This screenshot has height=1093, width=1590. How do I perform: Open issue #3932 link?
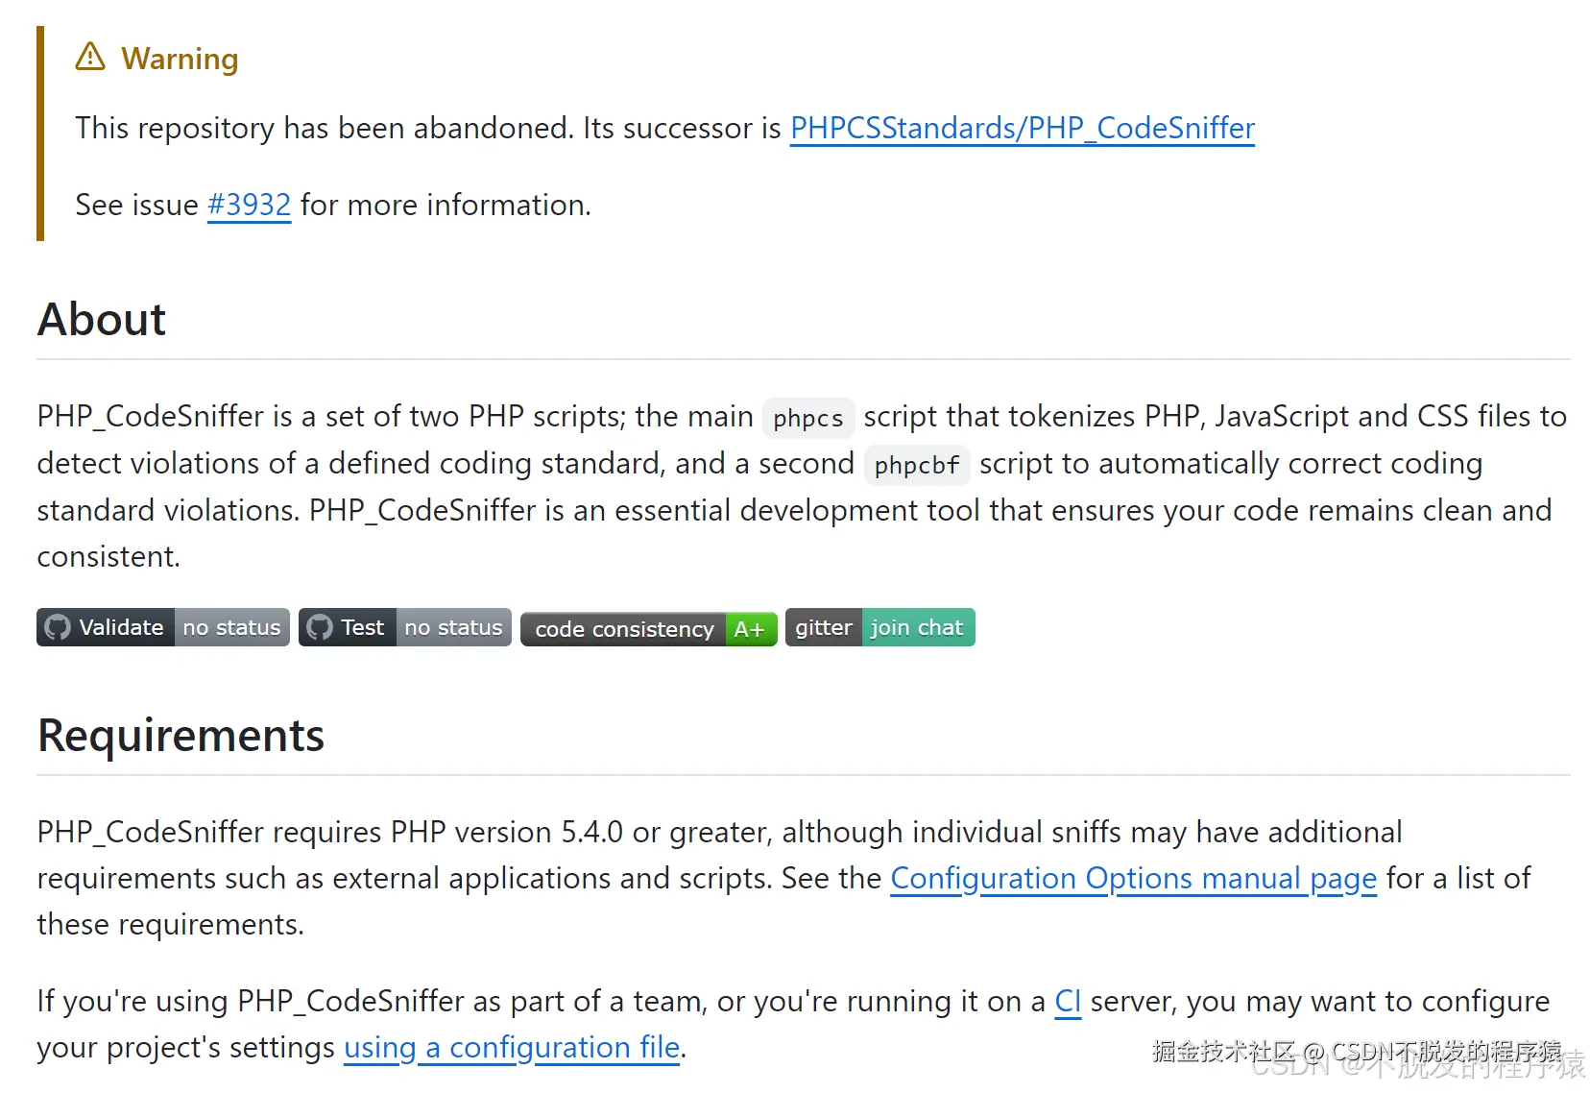tap(249, 205)
